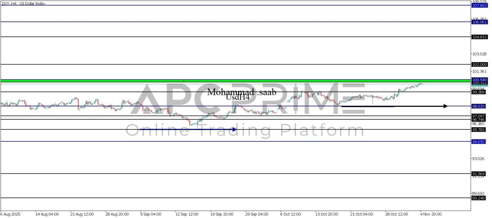This screenshot has height=218, width=492.
Task: Select the 99.389 price level label
Action: pos(478,92)
